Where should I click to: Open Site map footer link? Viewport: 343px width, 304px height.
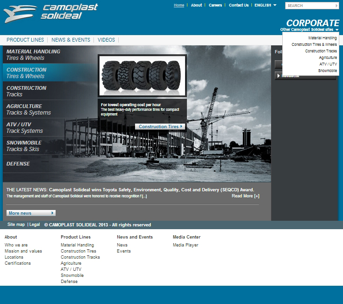[x=16, y=224]
